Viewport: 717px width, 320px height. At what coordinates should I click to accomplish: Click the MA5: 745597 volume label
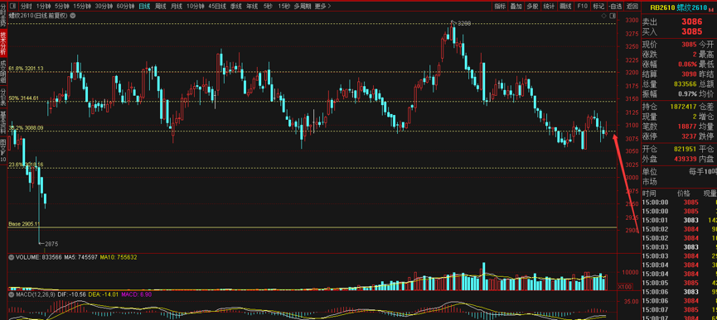[81, 257]
